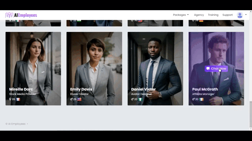252x141 pixels.
Task: Go to the Agency page
Action: click(x=199, y=15)
